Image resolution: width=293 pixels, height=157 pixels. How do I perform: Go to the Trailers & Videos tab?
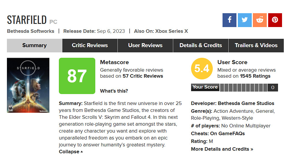click(256, 45)
